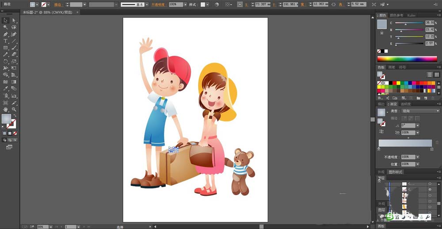Viewport: 442px width, 229px height.
Task: Select the Direct Selection tool
Action: click(14, 20)
